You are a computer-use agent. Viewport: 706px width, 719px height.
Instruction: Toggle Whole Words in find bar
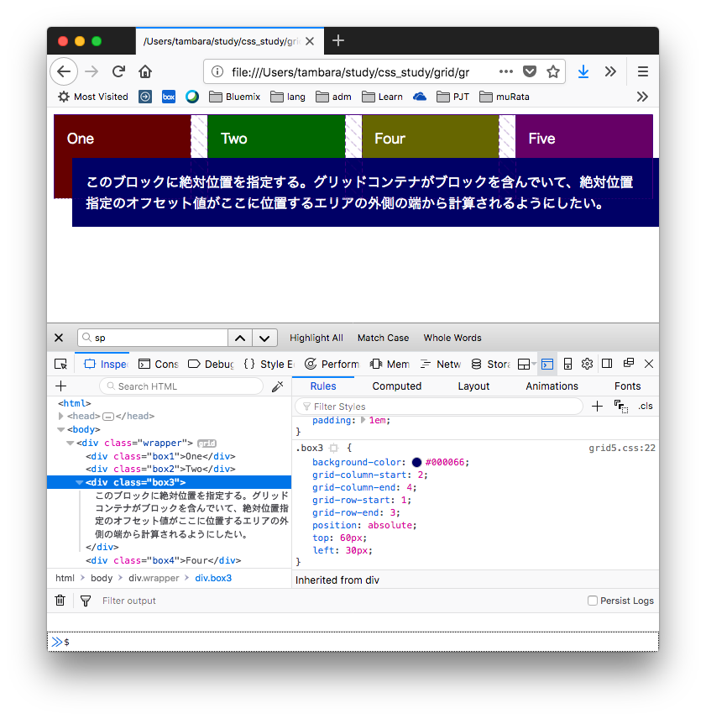click(x=452, y=338)
